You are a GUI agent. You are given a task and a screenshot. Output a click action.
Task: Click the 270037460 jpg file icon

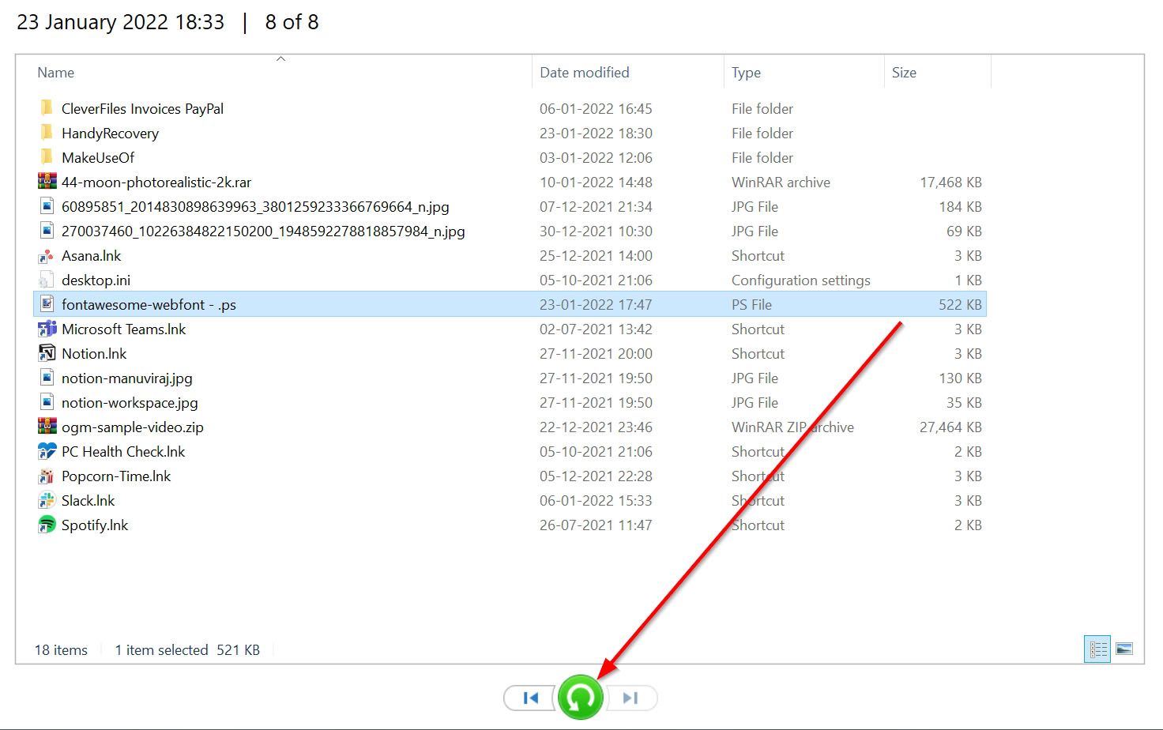click(47, 231)
